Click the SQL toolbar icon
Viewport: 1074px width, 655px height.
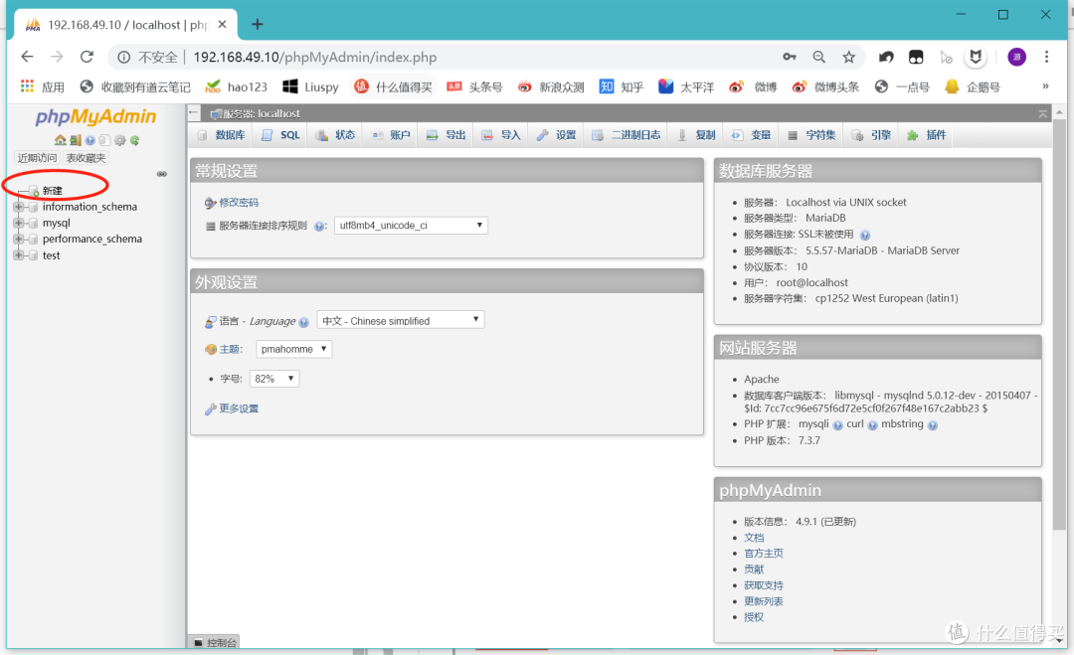pyautogui.click(x=281, y=134)
